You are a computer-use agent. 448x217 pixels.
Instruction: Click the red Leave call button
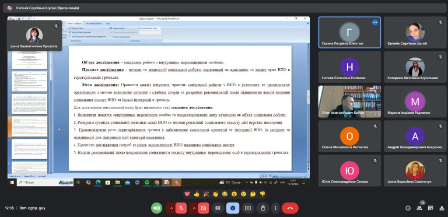click(290, 208)
